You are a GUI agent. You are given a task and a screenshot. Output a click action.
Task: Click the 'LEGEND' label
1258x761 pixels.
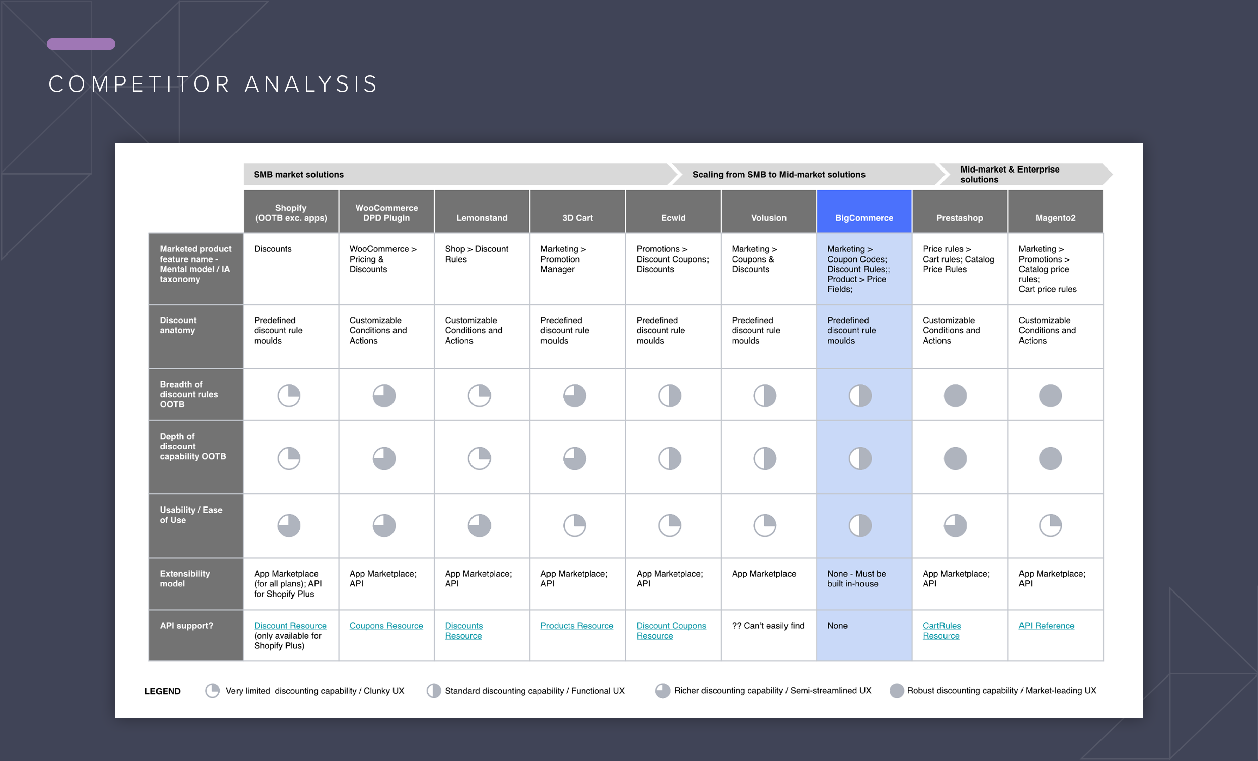(x=163, y=691)
